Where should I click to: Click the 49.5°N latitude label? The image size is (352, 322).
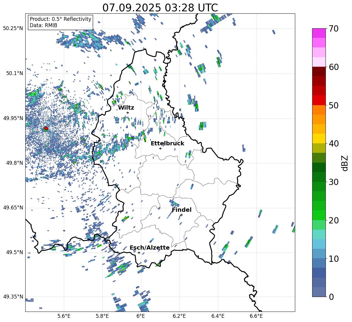click(15, 252)
